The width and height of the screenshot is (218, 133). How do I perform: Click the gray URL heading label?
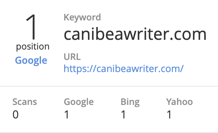coord(72,57)
